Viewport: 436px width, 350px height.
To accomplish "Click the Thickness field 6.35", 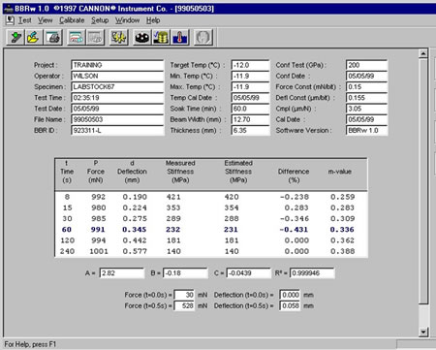I will pyautogui.click(x=250, y=130).
